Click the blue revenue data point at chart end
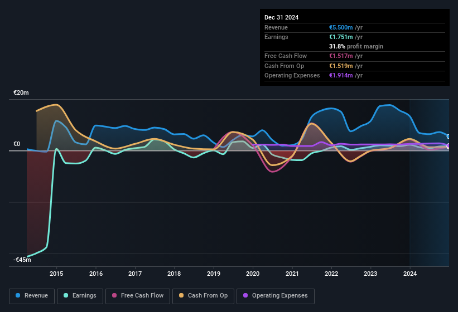This screenshot has width=458, height=312. tap(449, 136)
